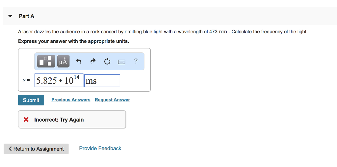
Task: Click the Part A header label
Action: coord(27,16)
